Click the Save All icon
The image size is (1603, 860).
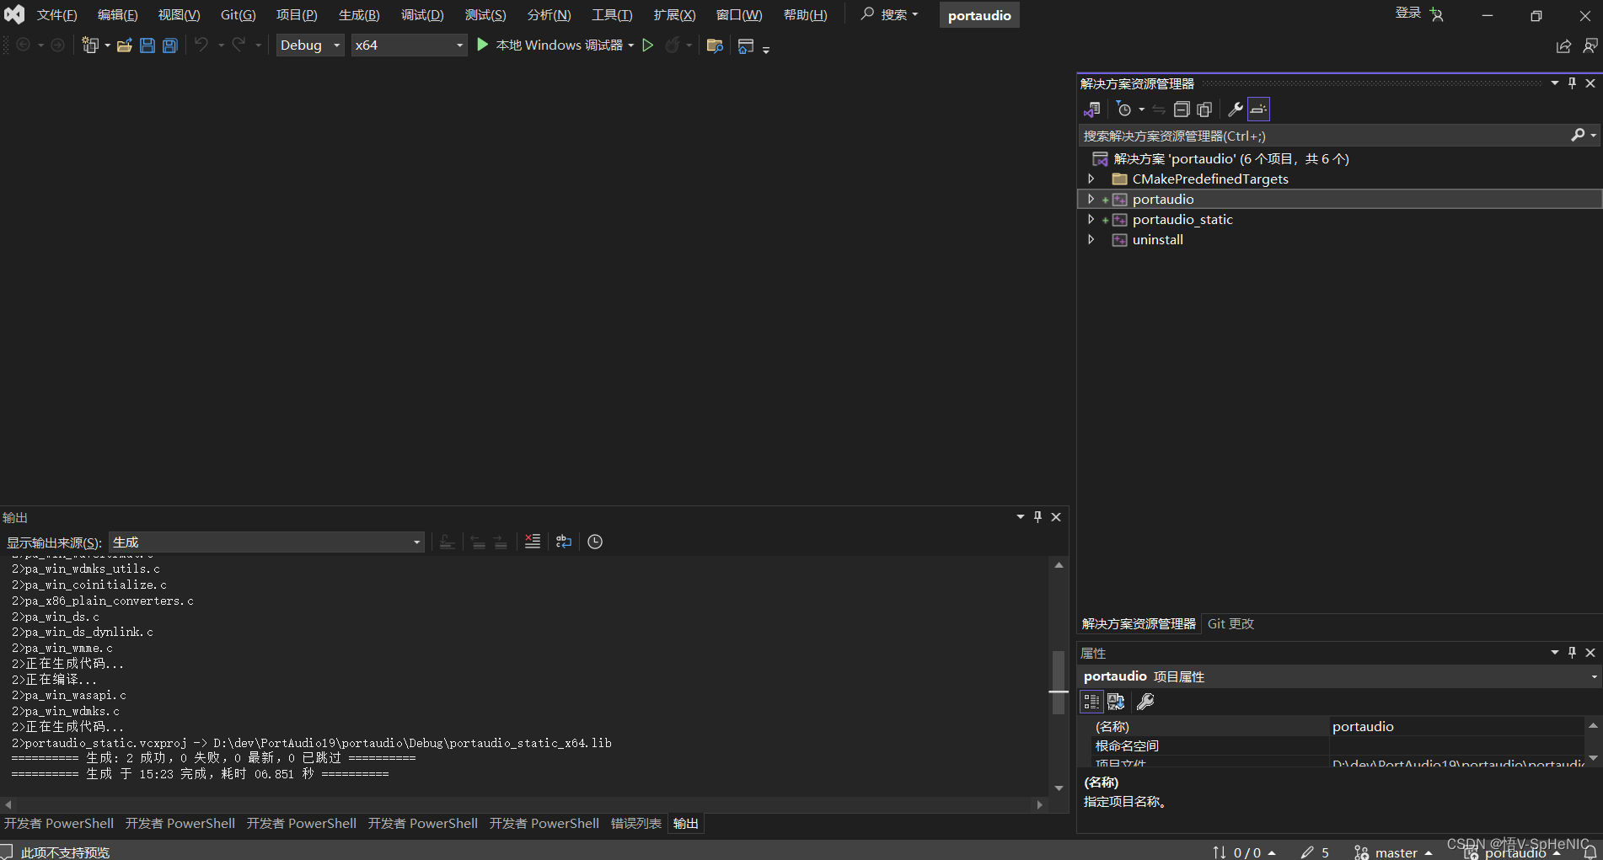tap(170, 45)
